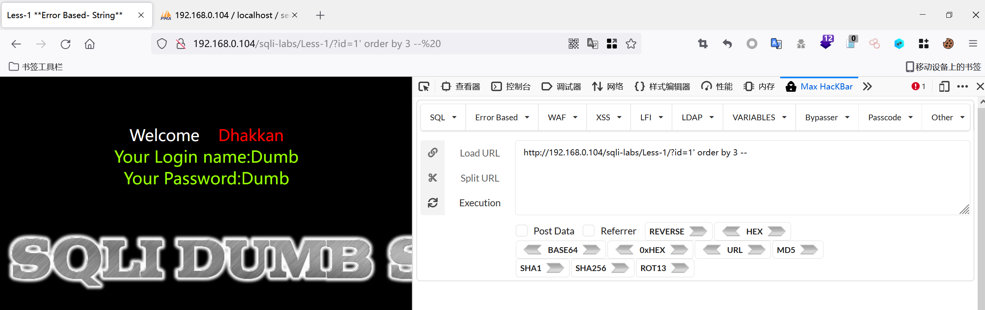Switch to the 调试器 debugger tab

(561, 86)
